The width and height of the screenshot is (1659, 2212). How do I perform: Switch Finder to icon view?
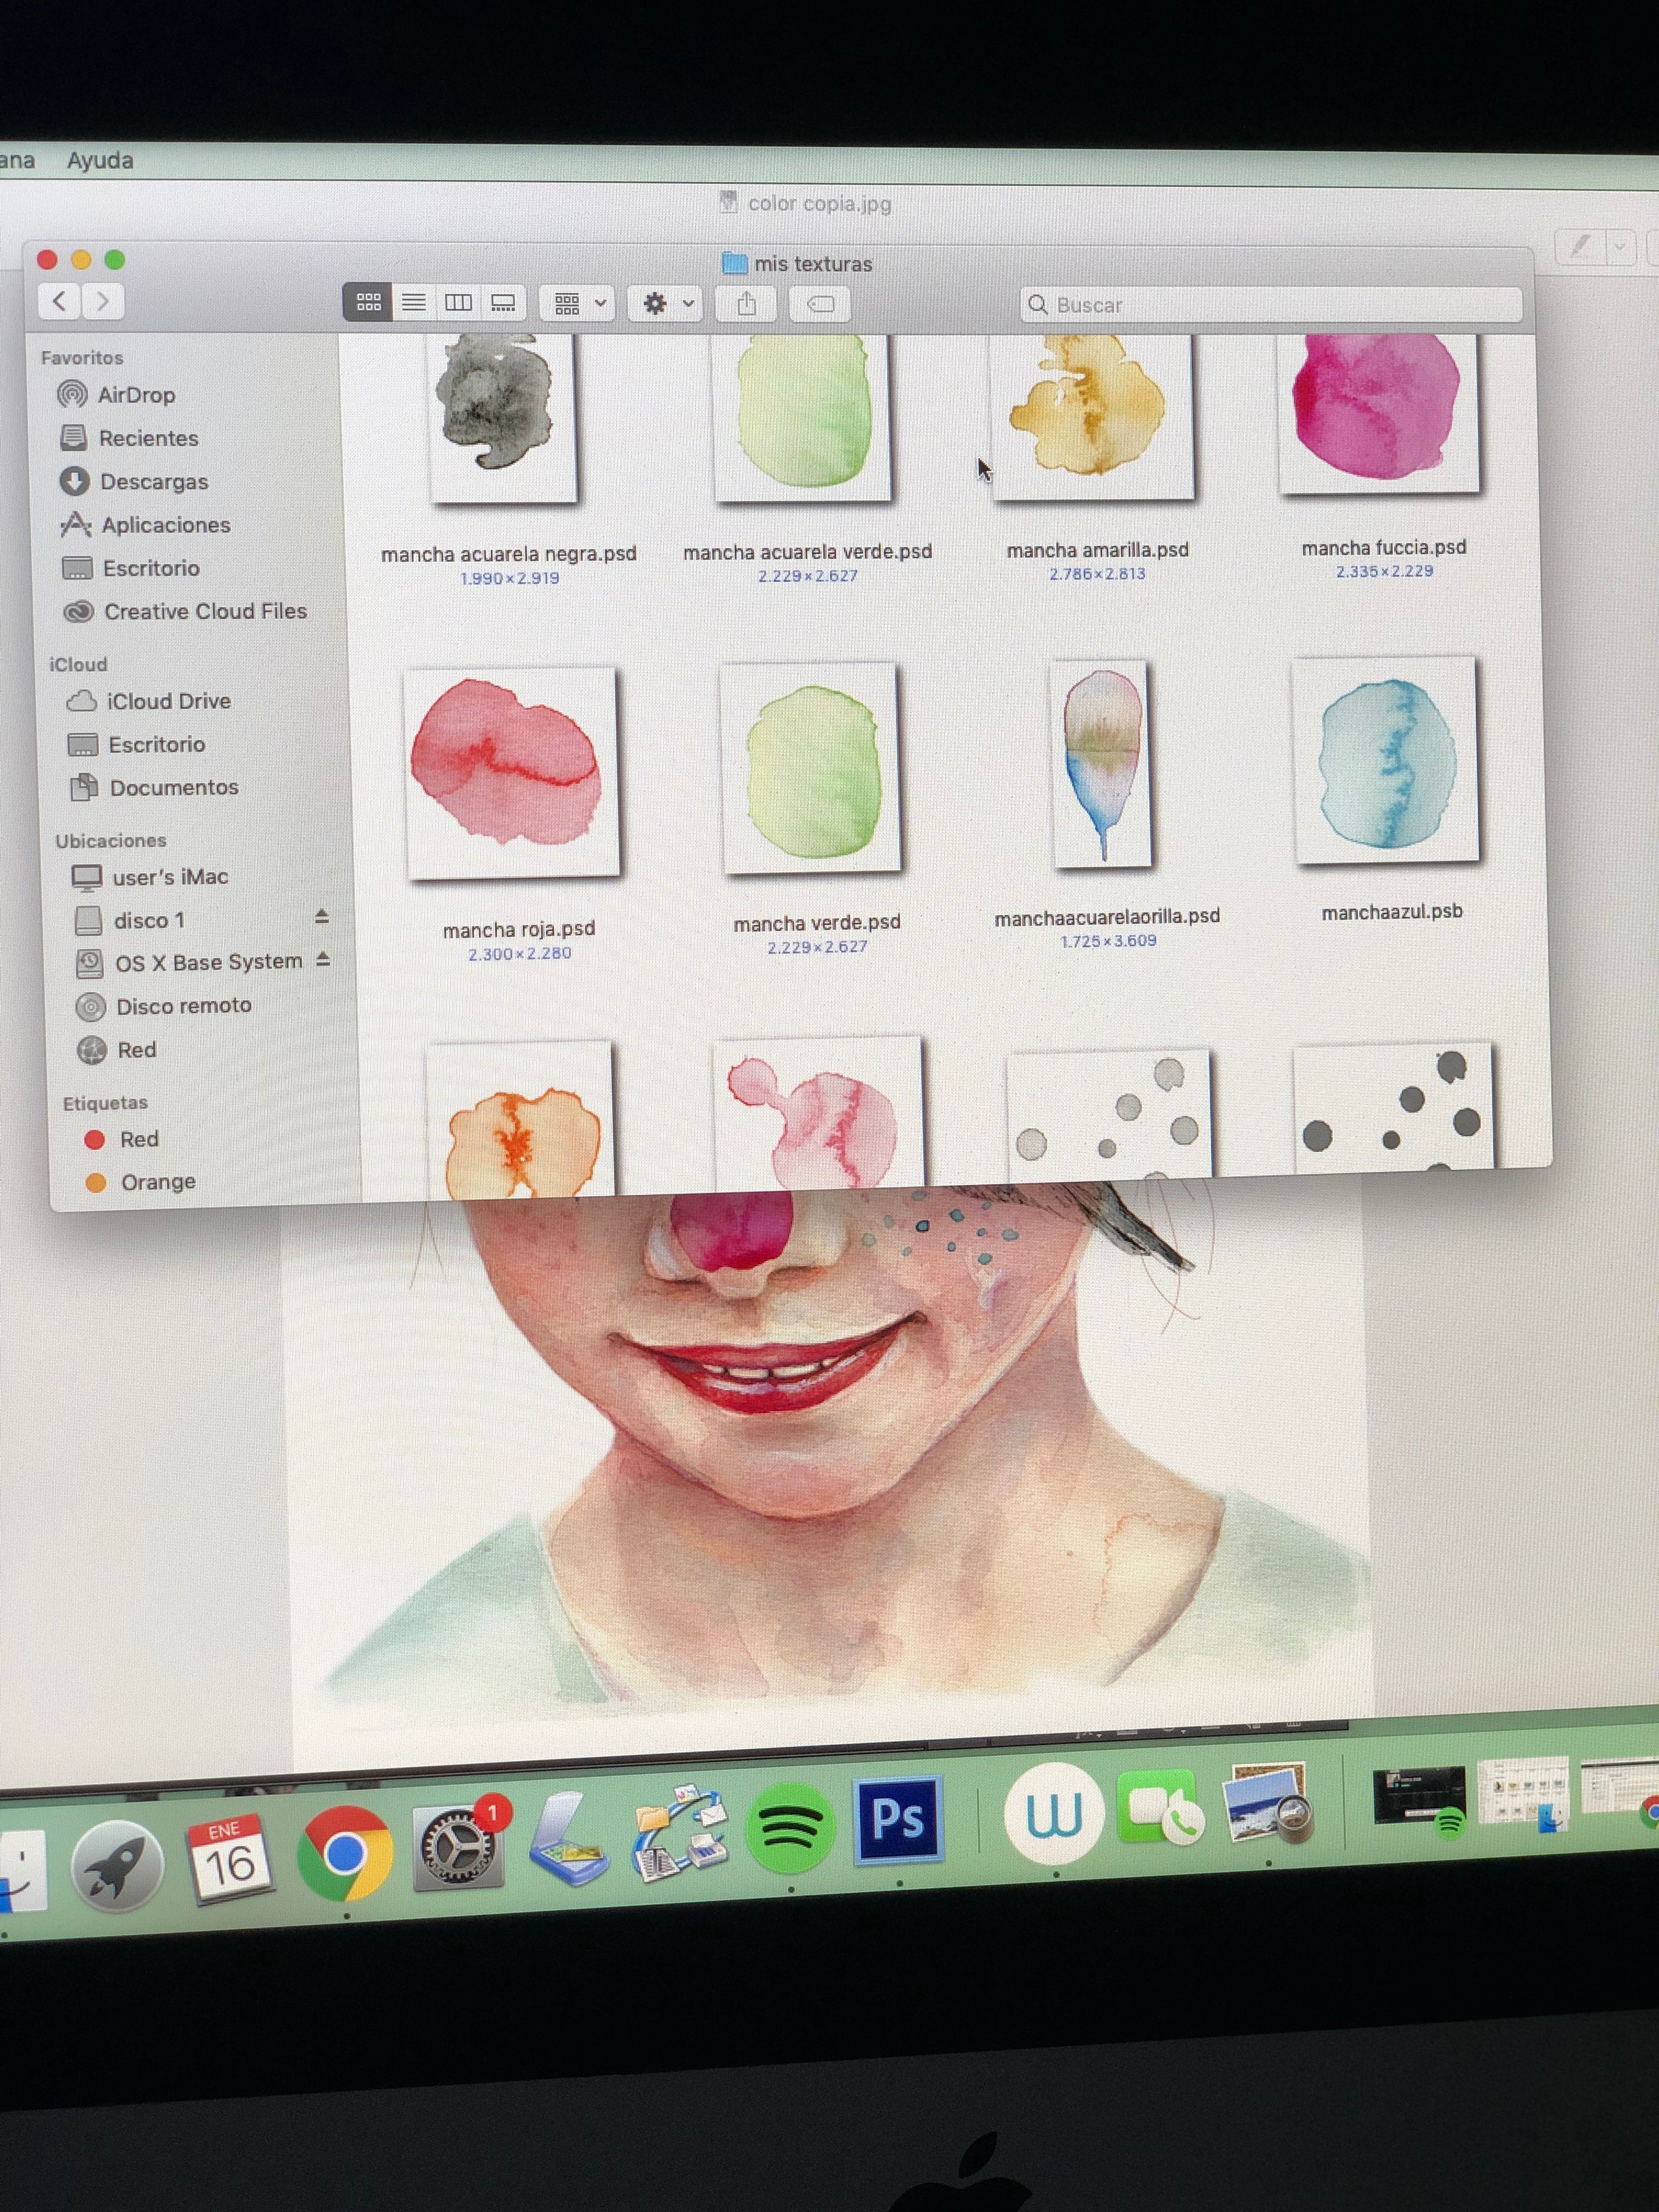(x=368, y=302)
